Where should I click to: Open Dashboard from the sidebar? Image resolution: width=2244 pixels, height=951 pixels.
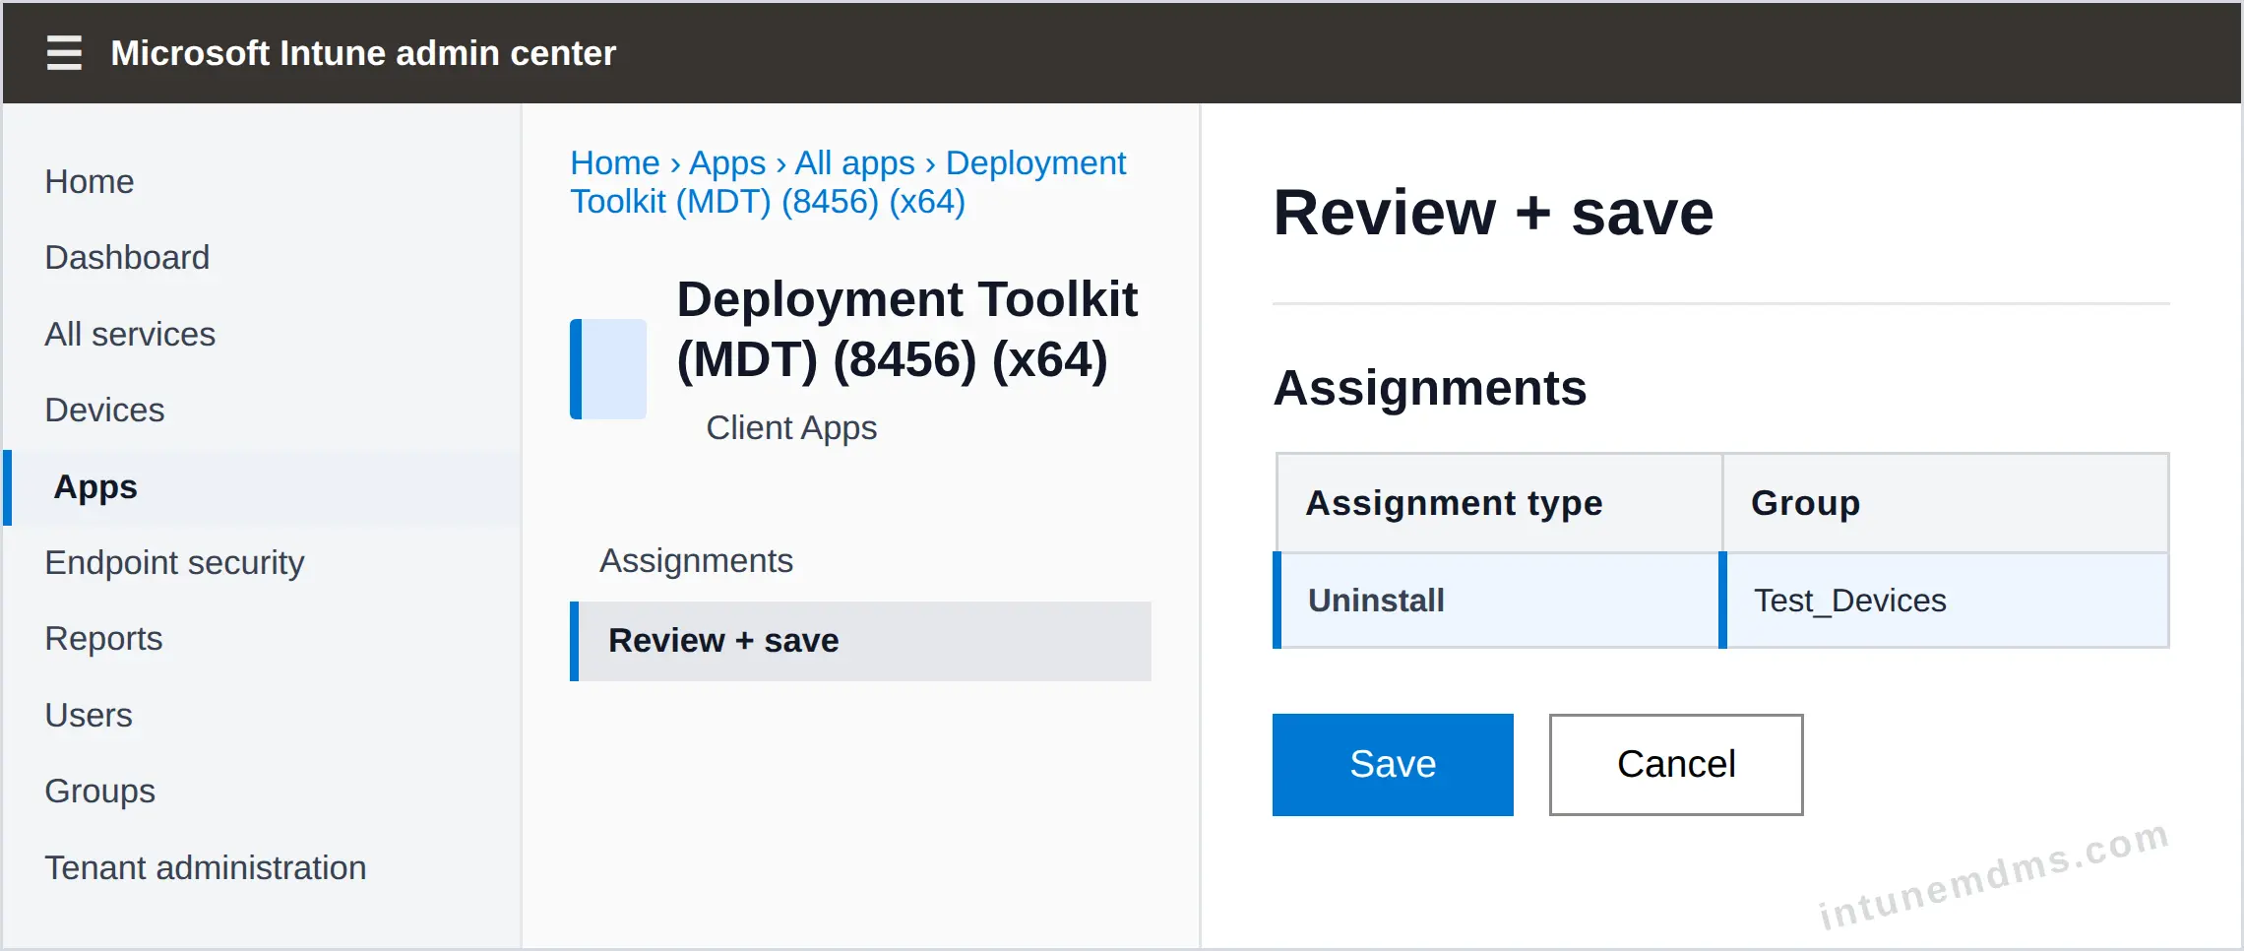tap(127, 257)
